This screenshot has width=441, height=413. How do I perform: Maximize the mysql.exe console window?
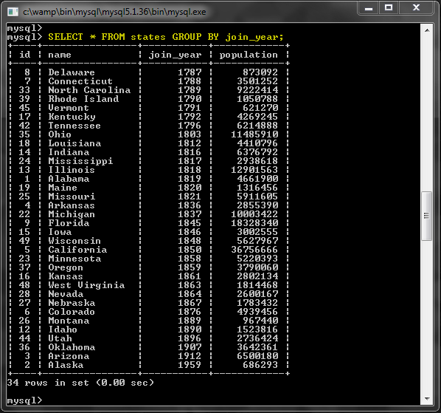coord(389,8)
